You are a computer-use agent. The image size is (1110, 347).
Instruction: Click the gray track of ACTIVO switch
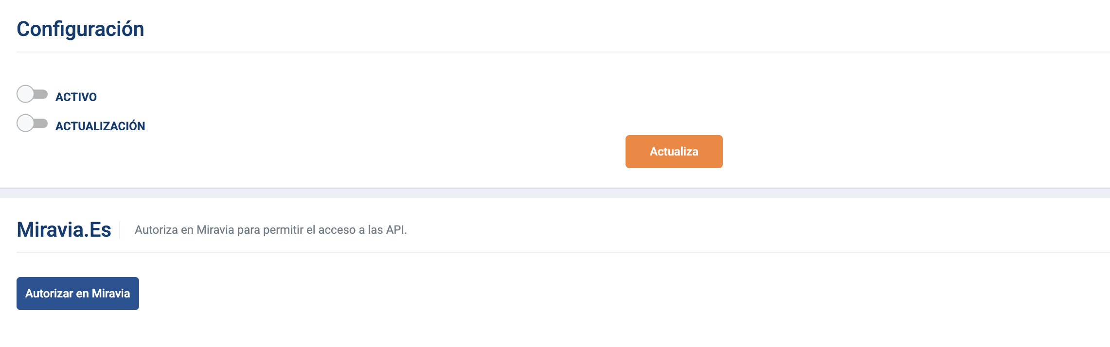41,94
